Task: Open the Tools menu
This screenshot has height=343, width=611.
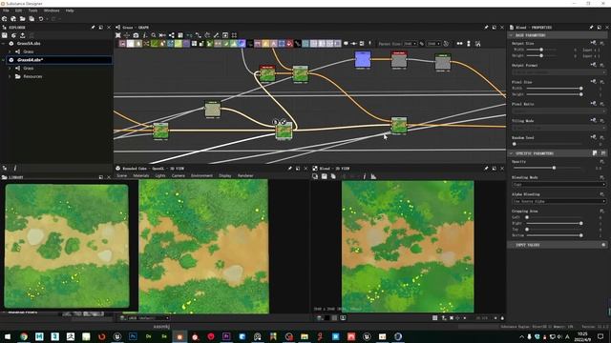Action: click(x=32, y=10)
